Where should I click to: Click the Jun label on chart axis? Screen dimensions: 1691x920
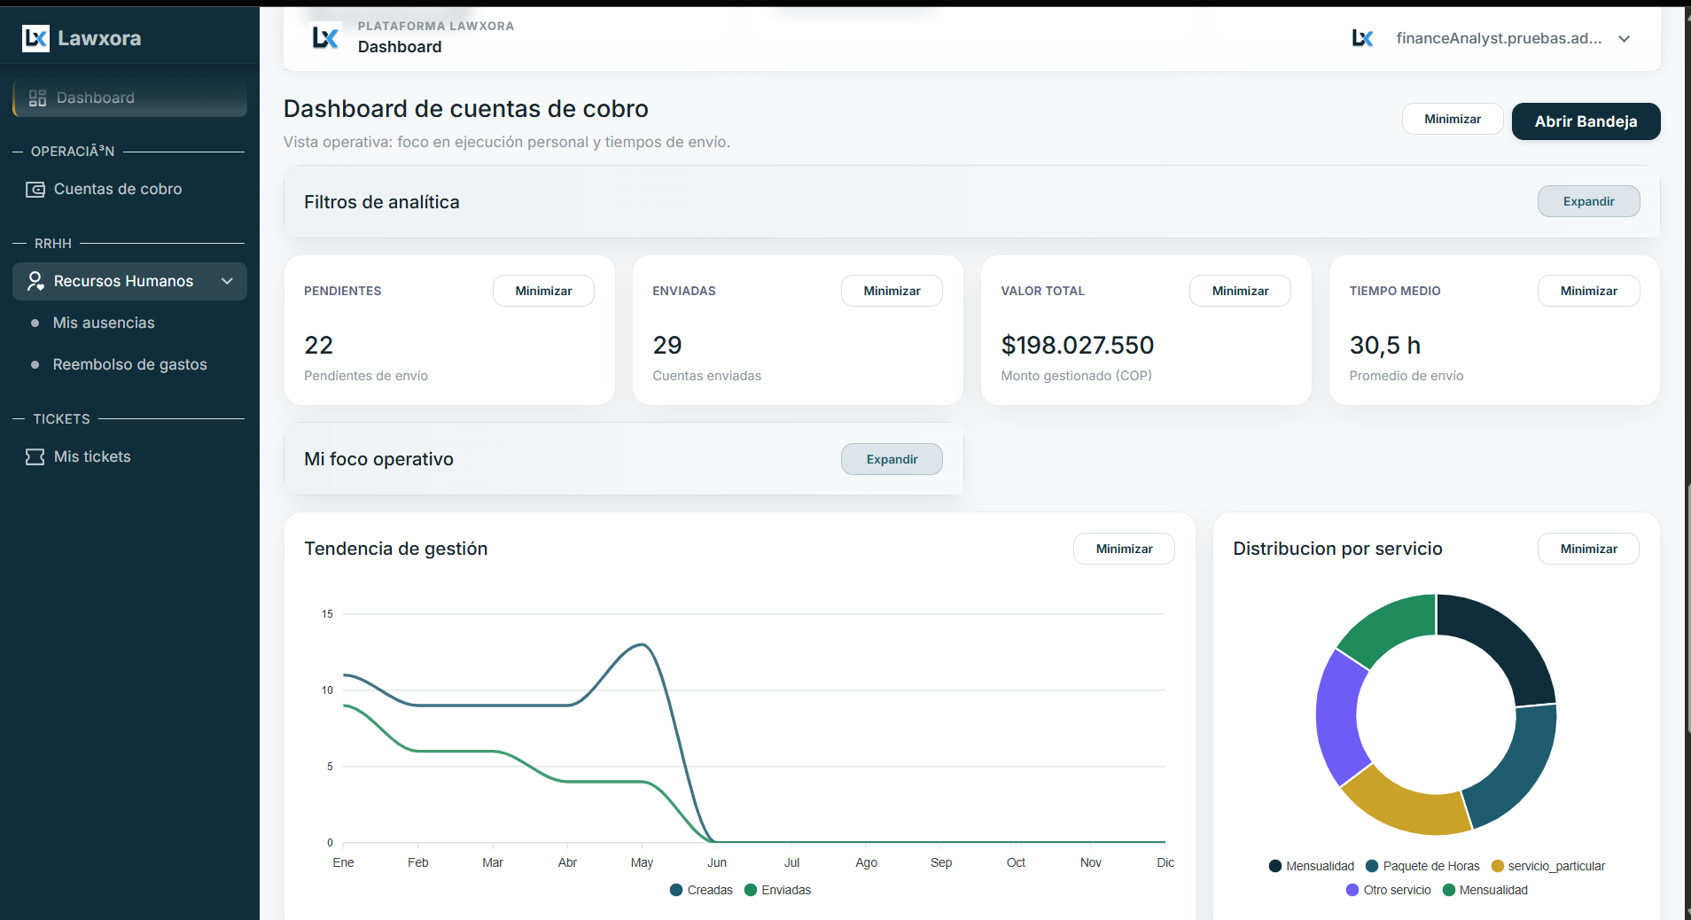[717, 862]
